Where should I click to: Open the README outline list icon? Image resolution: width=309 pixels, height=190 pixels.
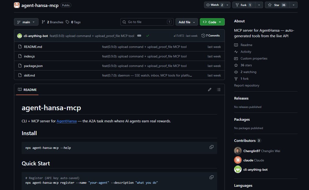(219, 90)
